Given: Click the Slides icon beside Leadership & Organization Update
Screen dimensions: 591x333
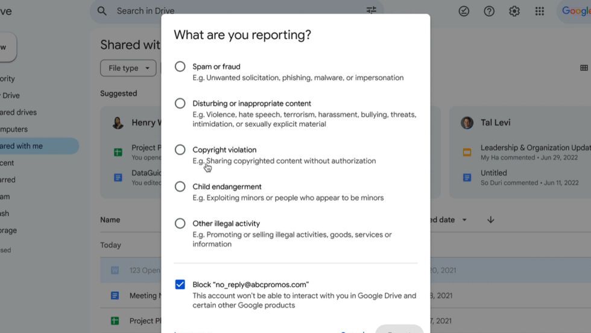Looking at the screenshot, I should point(467,152).
